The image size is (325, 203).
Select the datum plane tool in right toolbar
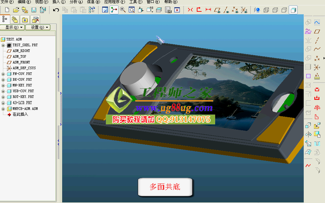[x=317, y=31]
